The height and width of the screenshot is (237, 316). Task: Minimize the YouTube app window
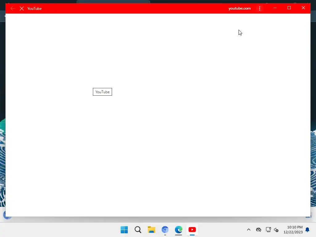click(x=275, y=8)
